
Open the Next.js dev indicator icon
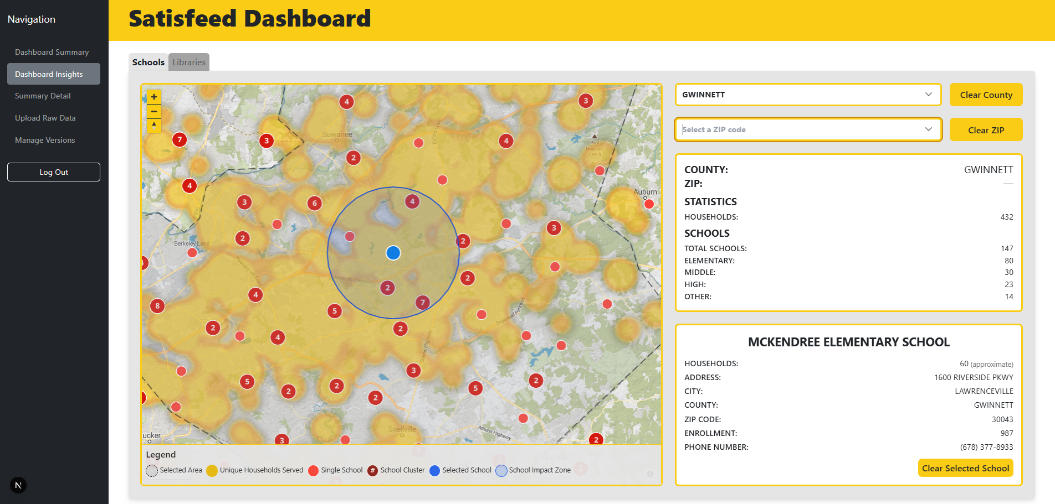coord(18,485)
